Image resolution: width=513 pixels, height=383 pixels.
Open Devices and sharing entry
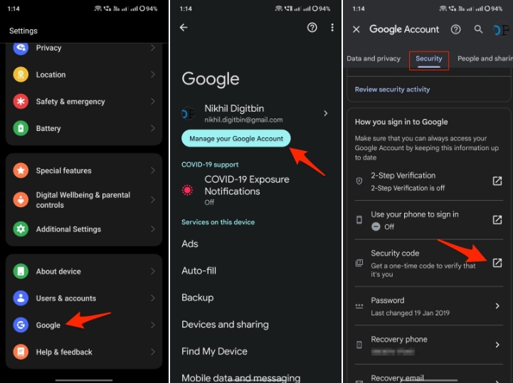[225, 325]
